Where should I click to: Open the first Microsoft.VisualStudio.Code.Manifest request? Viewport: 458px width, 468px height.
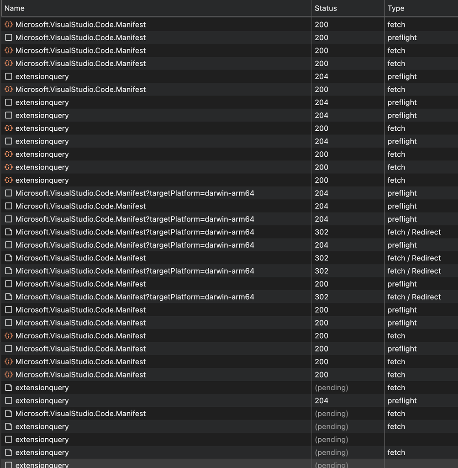coord(80,24)
